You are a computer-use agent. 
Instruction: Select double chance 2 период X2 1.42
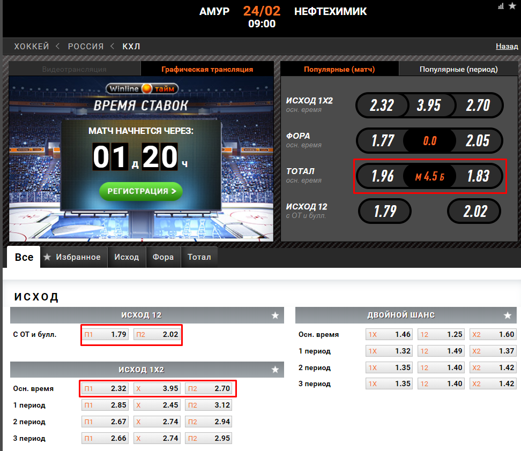point(493,367)
